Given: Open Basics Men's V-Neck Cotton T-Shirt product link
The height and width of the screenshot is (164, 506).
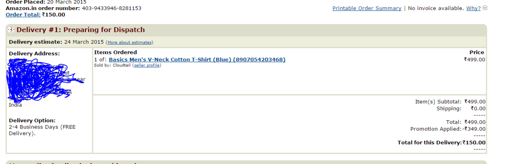Looking at the screenshot, I should tap(197, 59).
